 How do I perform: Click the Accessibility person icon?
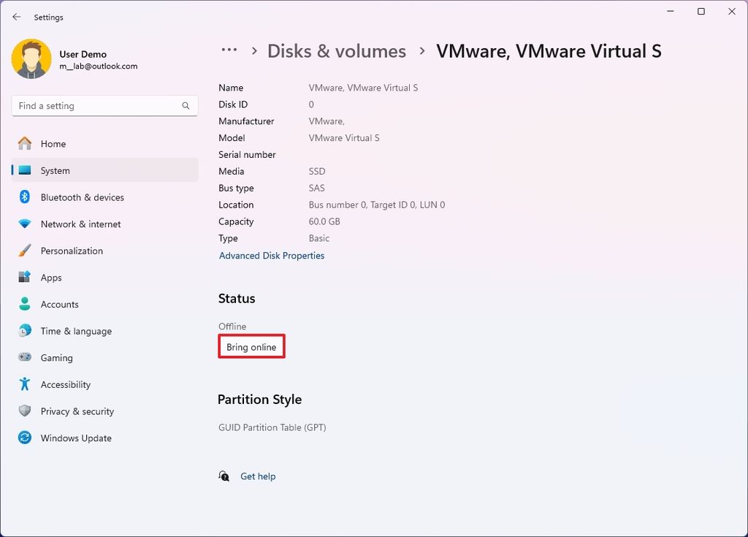click(24, 384)
